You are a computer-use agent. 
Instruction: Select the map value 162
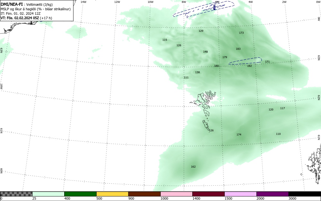coord(193,167)
